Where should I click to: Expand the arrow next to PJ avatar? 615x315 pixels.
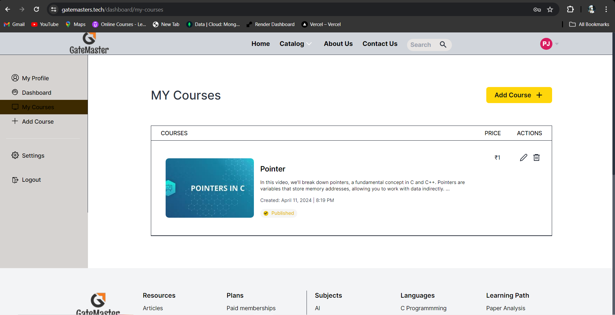pos(557,44)
